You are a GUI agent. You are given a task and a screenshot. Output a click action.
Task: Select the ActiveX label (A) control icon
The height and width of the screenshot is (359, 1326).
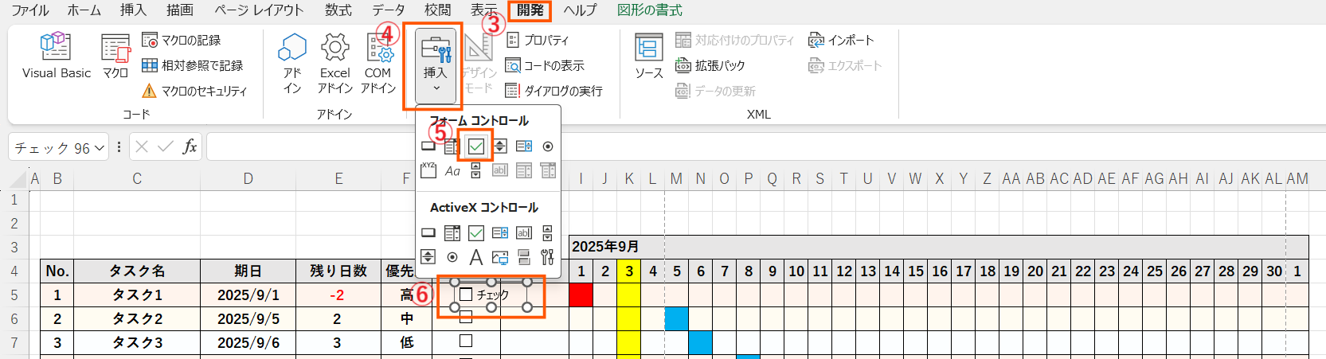(x=476, y=257)
